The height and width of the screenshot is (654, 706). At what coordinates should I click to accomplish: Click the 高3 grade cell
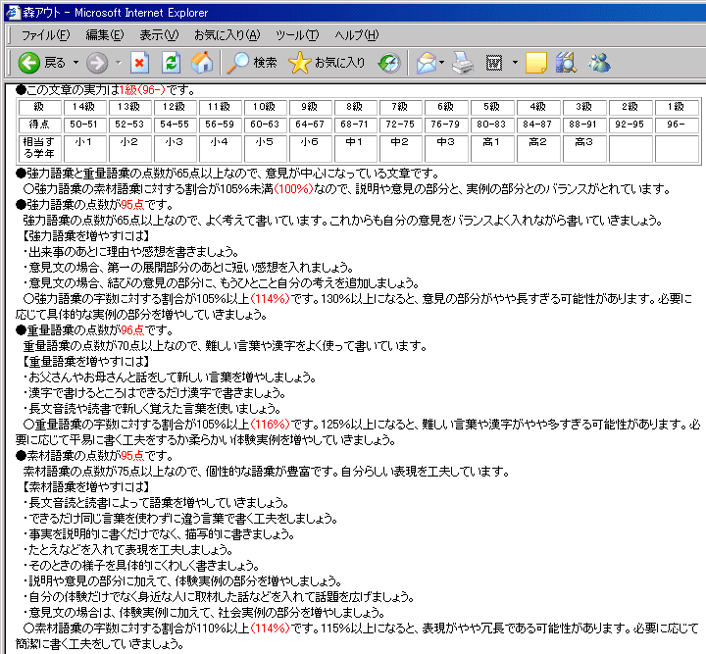click(x=584, y=148)
